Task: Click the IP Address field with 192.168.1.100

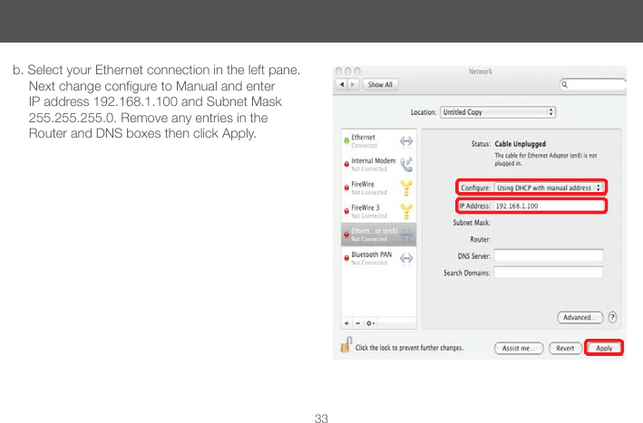Action: pos(549,206)
